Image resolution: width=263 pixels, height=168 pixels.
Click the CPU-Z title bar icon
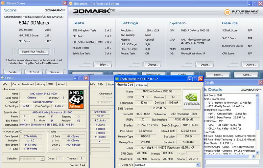(3, 78)
